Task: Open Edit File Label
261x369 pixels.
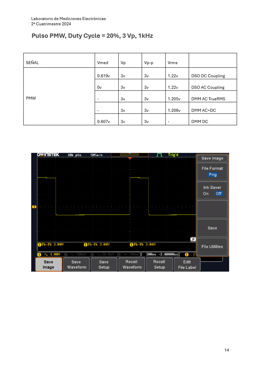Action: click(187, 264)
